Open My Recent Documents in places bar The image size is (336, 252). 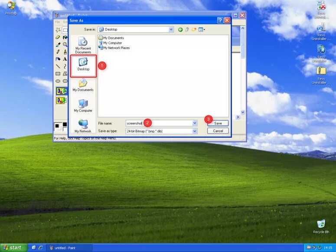[83, 45]
